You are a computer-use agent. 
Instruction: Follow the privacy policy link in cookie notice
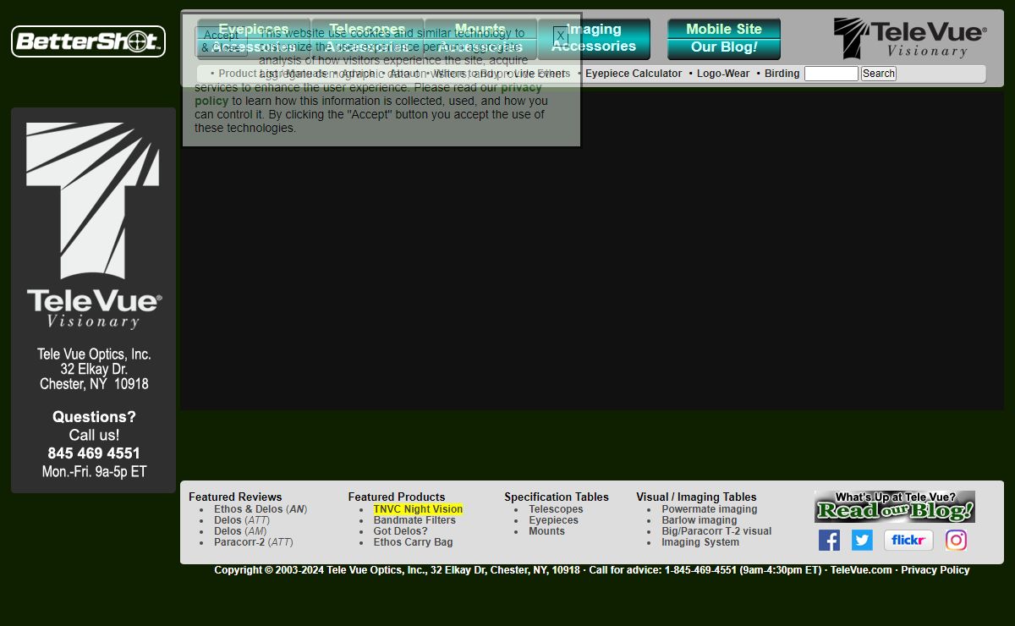pyautogui.click(x=368, y=94)
